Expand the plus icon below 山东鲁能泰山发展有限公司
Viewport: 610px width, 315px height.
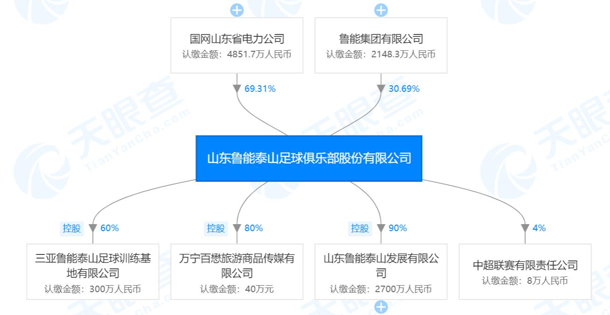click(x=380, y=307)
